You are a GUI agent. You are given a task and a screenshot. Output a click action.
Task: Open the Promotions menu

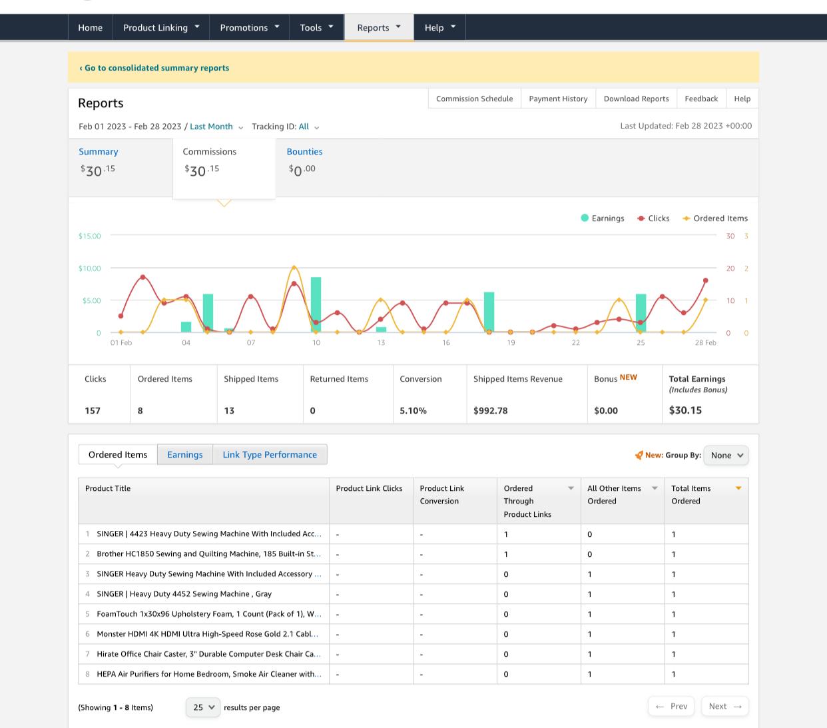[250, 27]
